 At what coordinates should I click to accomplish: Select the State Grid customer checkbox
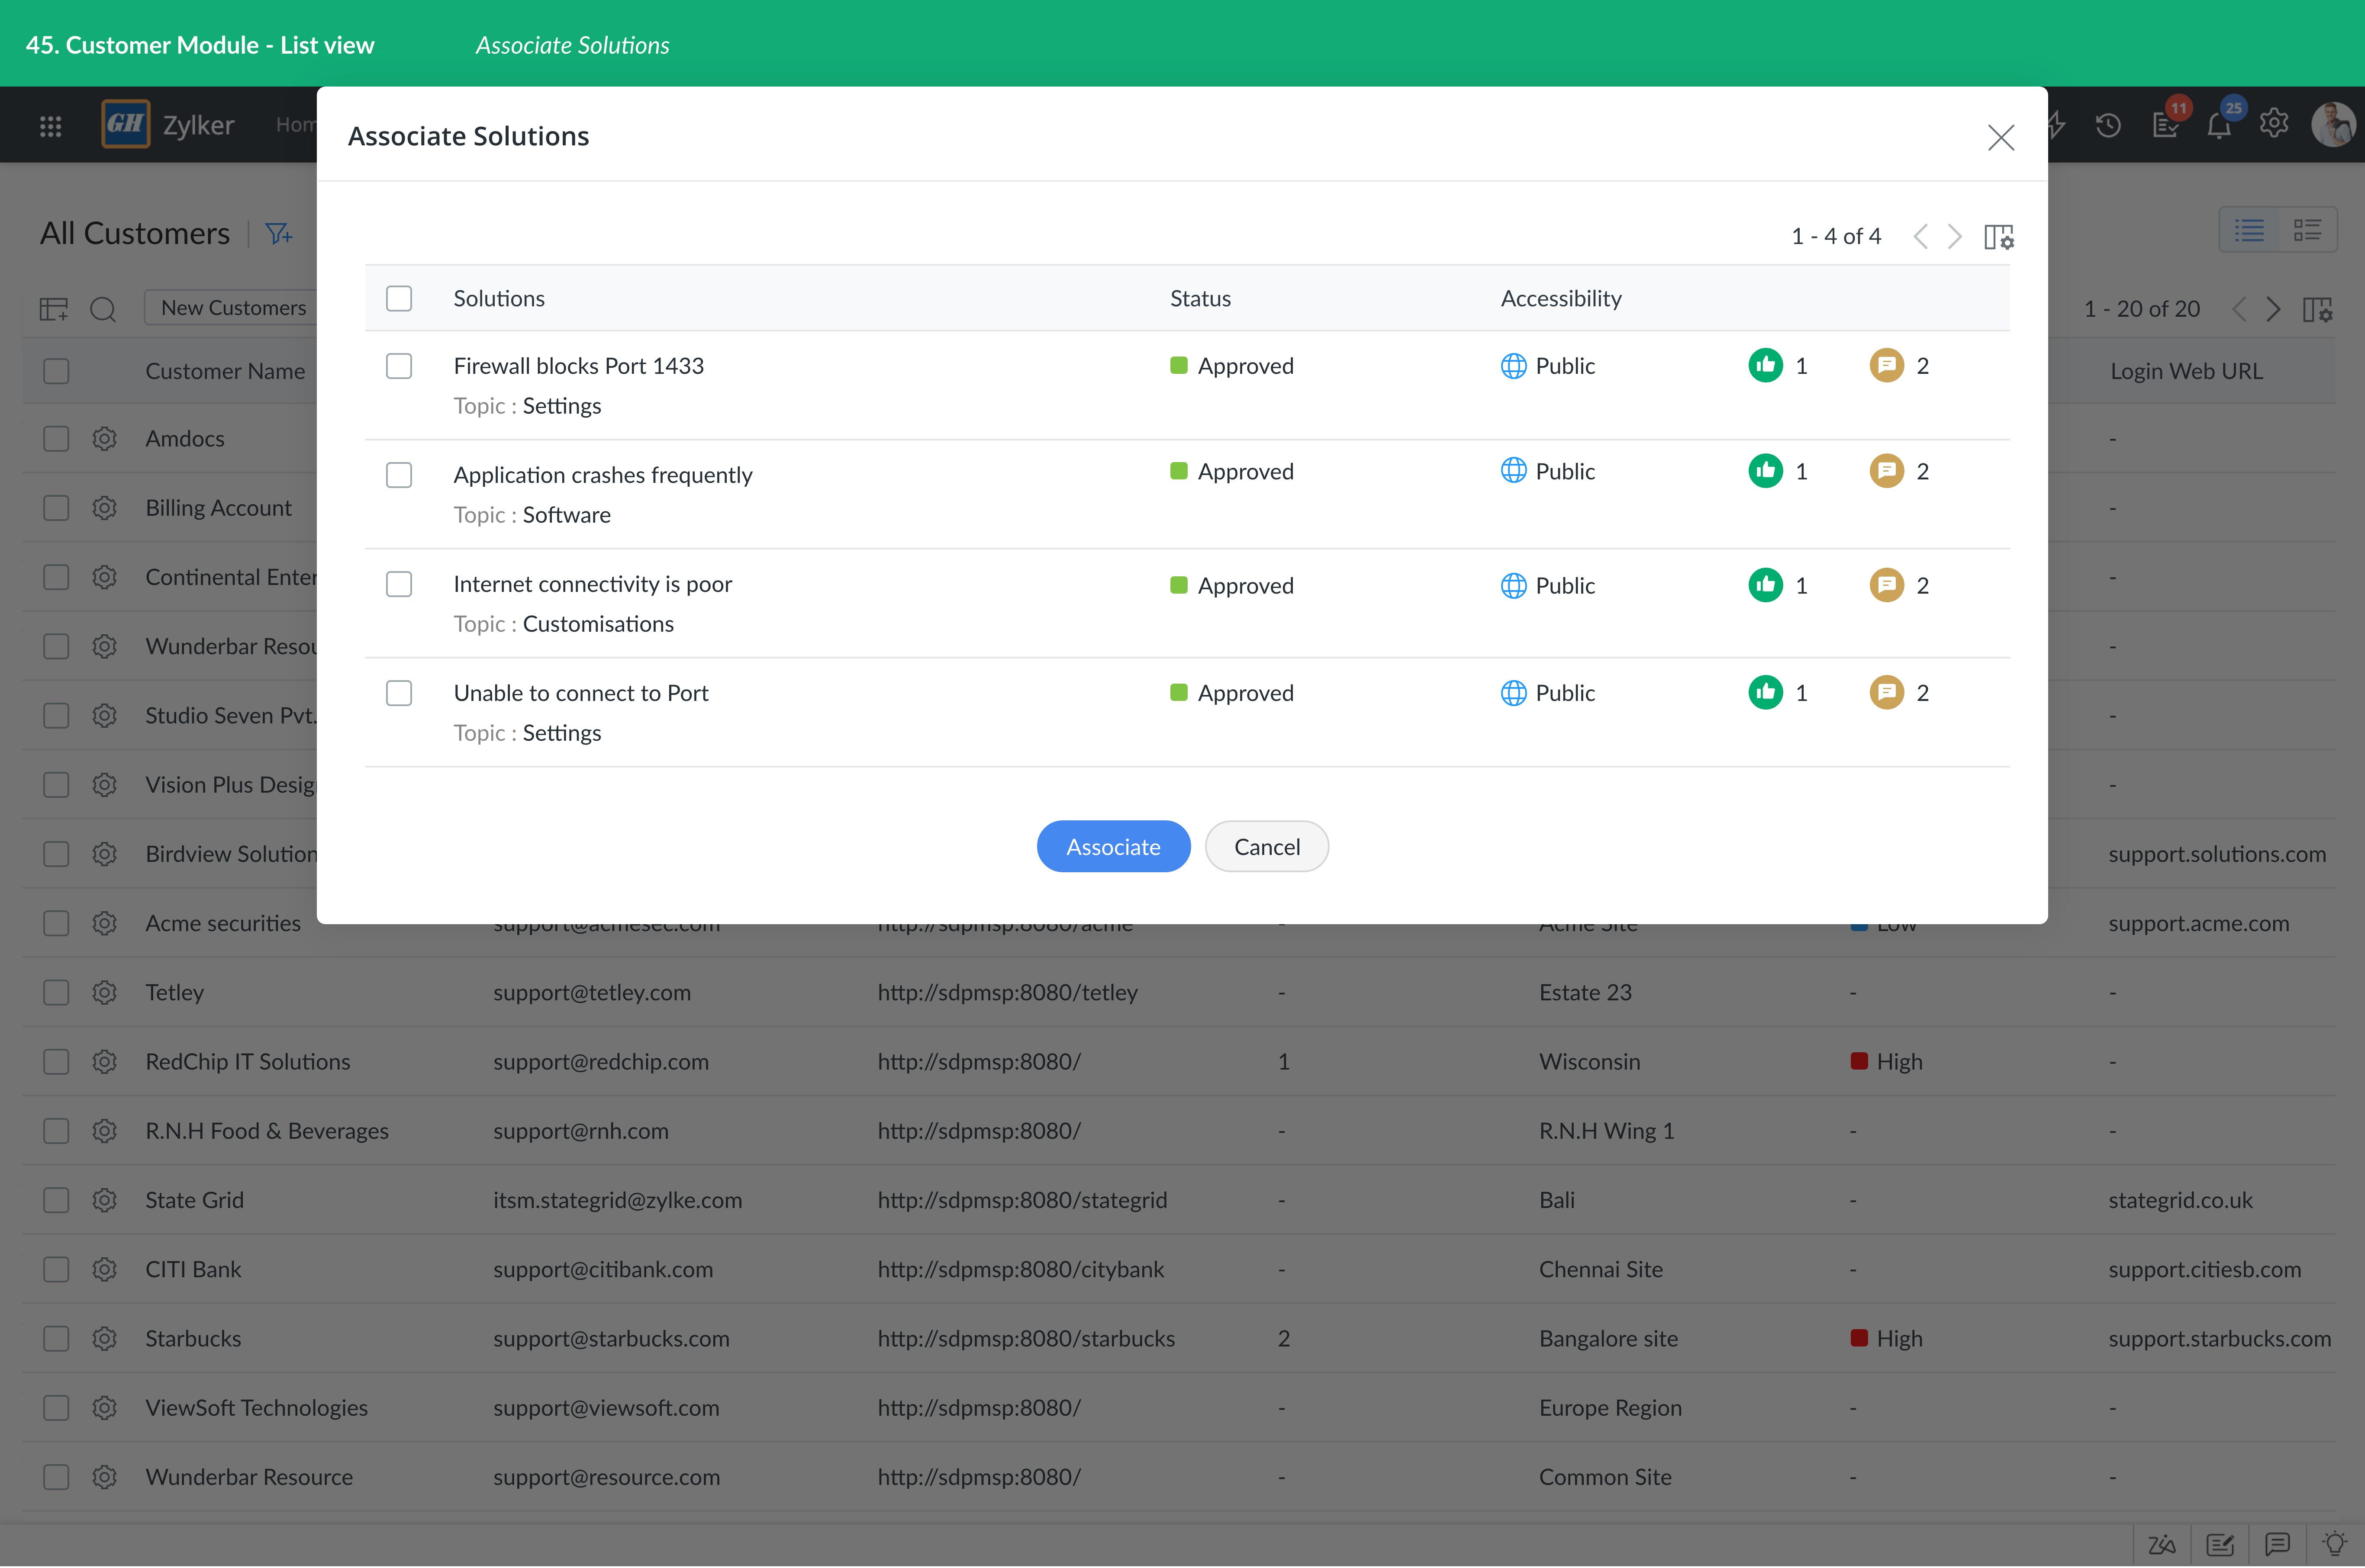coord(56,1200)
